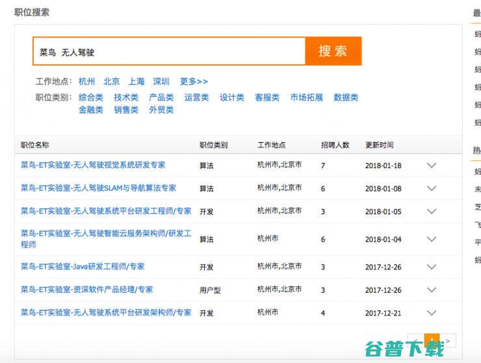
Task: Click the headcount 7 cell
Action: (323, 166)
